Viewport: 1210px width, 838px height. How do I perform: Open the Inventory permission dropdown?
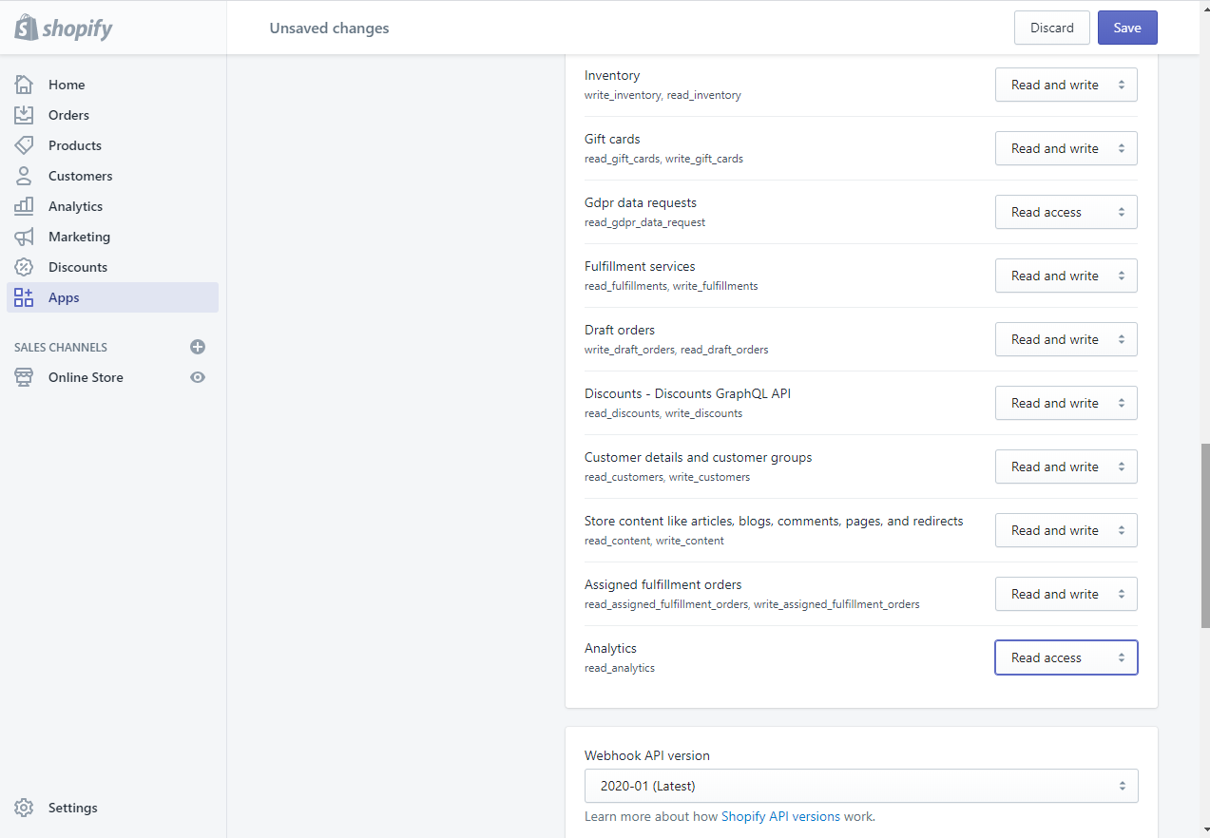click(1066, 85)
